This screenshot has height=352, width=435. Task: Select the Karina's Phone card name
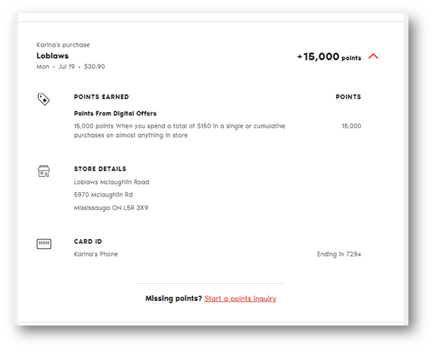pos(96,254)
